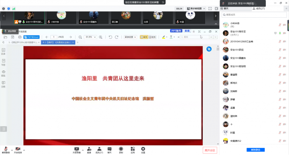Open highlighter color dropdown arrow
The height and width of the screenshot is (155, 289).
167,37
